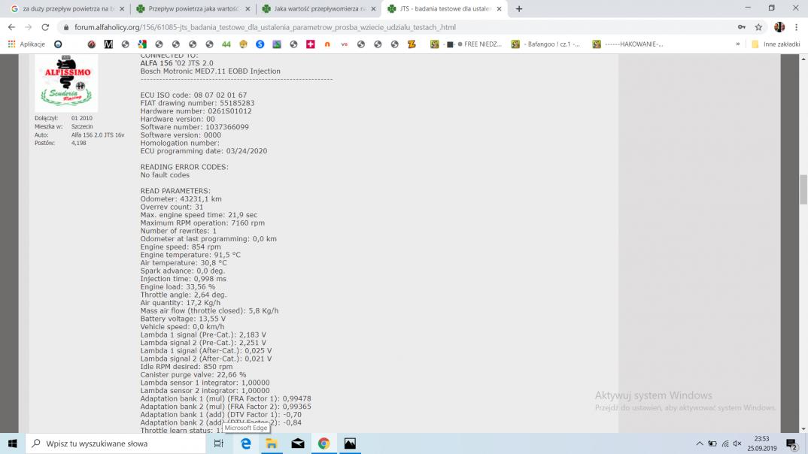Click 'Throttle angle: 2,64 deg.' line
Image resolution: width=808 pixels, height=454 pixels.
coord(184,295)
